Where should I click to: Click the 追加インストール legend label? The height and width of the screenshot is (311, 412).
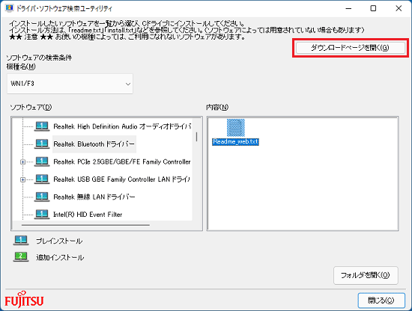[x=60, y=257]
